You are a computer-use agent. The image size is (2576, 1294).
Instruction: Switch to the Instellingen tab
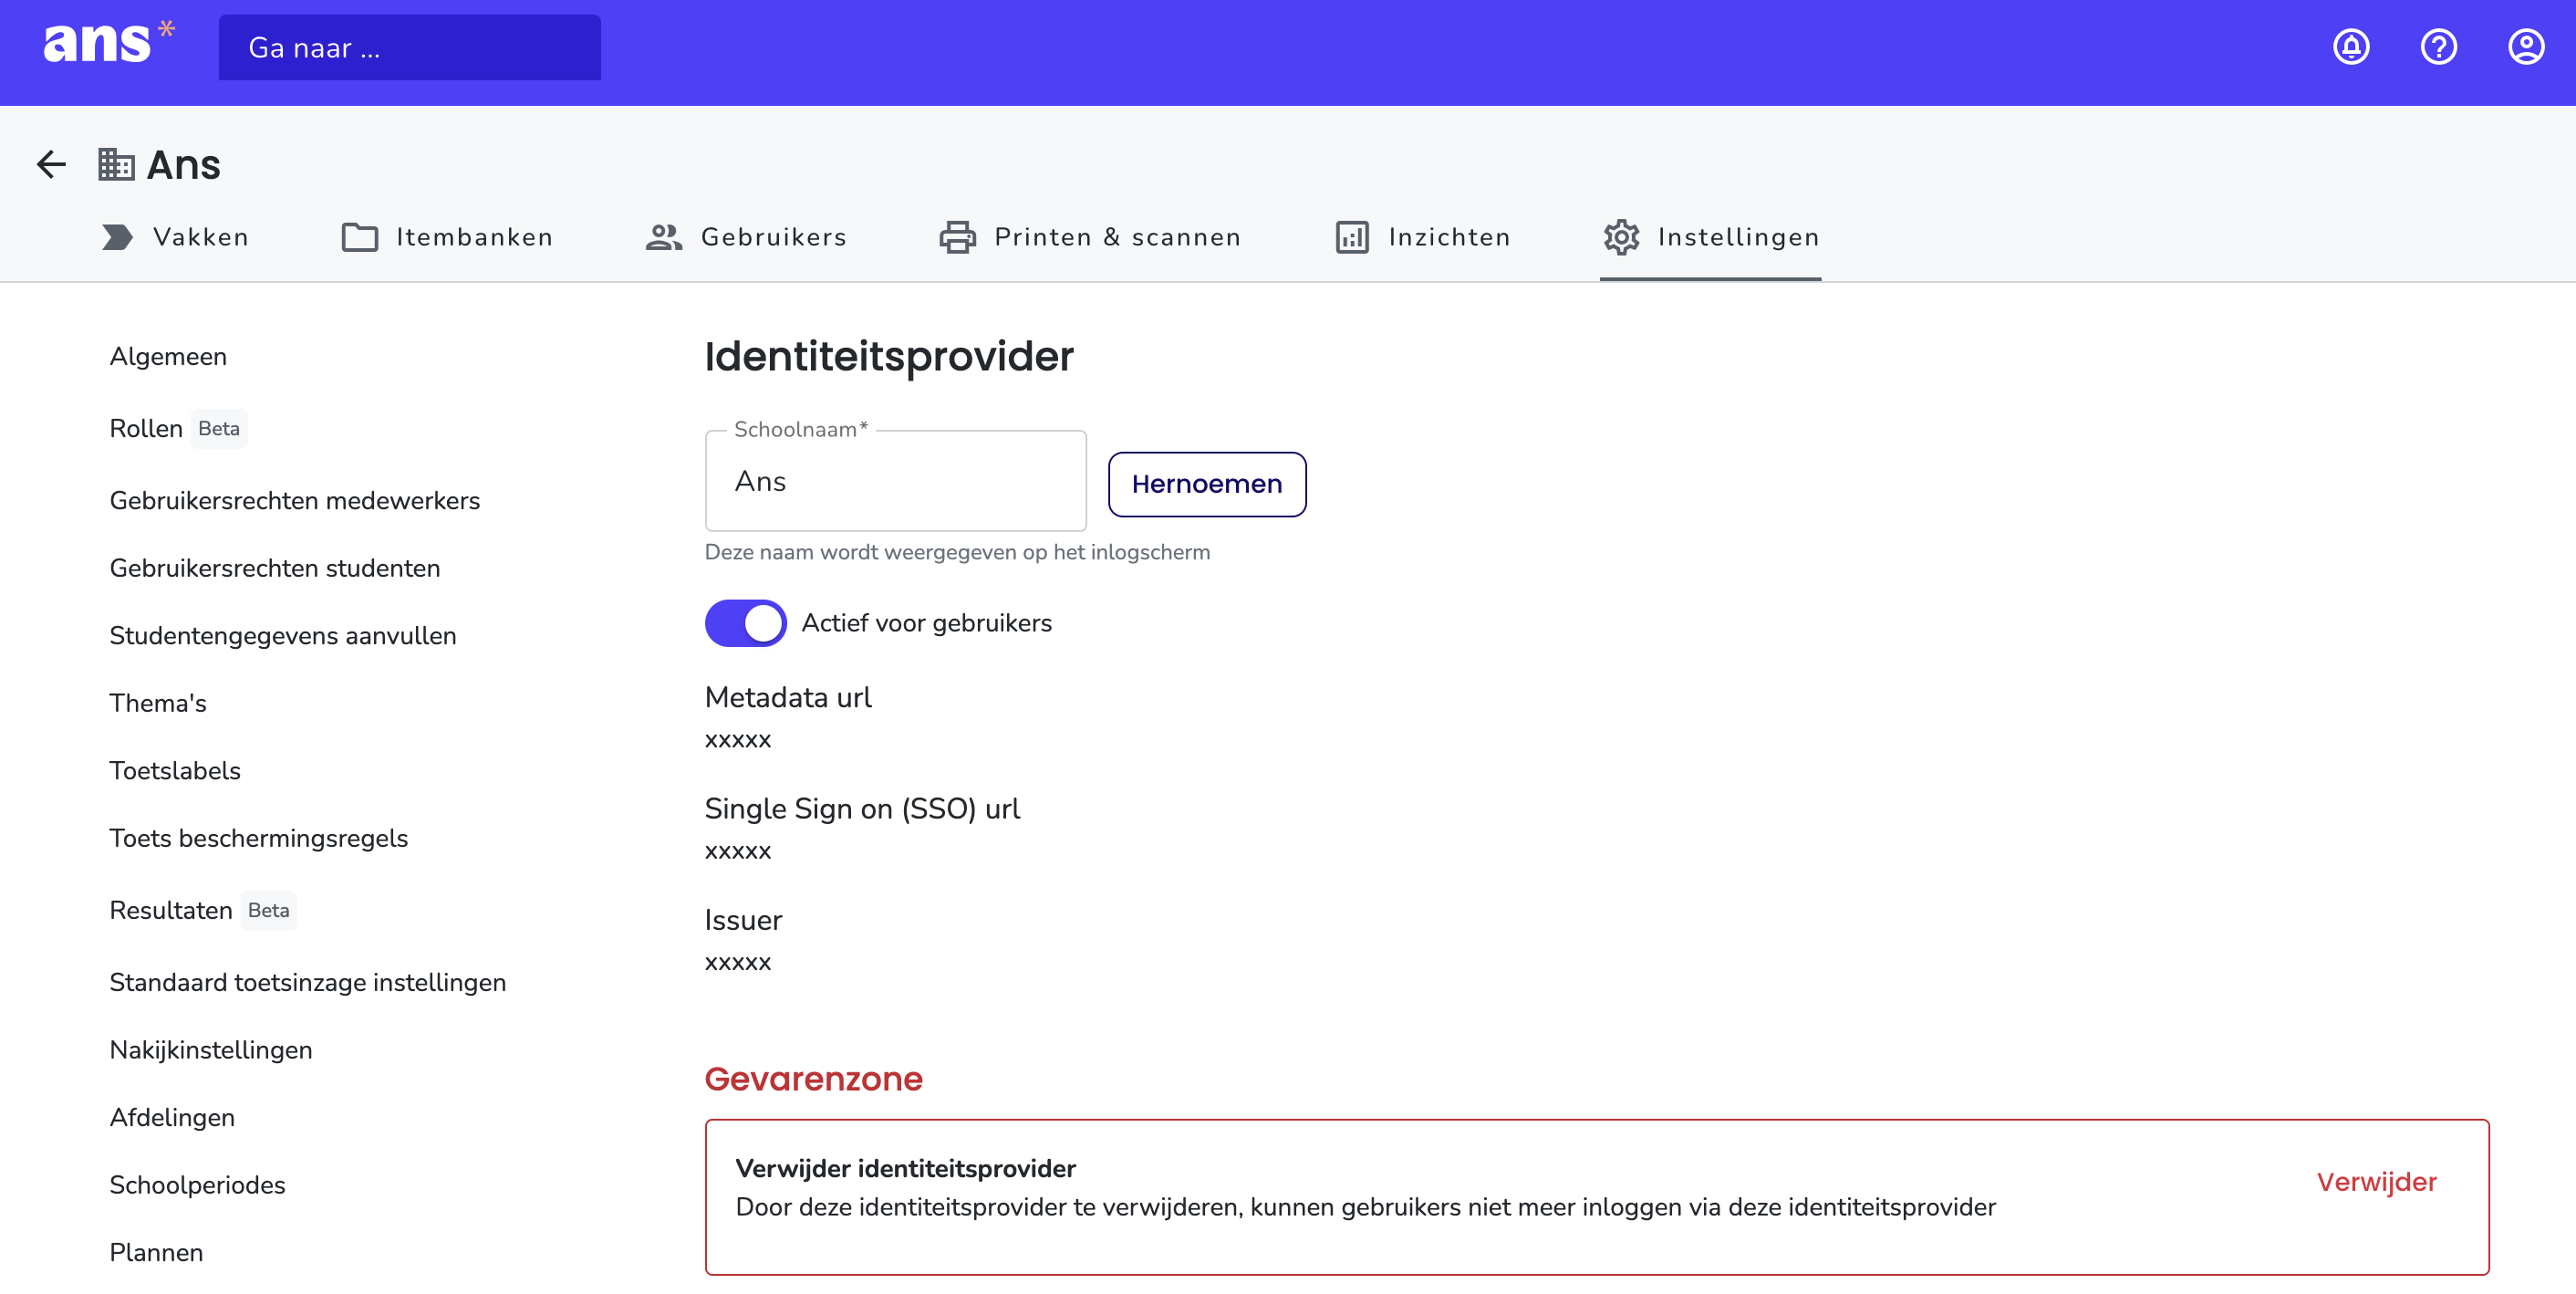click(x=1711, y=237)
